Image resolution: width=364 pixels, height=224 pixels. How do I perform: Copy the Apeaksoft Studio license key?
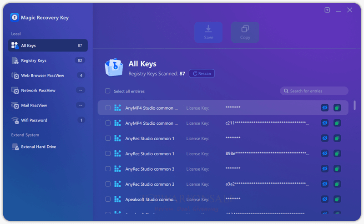[x=337, y=199]
